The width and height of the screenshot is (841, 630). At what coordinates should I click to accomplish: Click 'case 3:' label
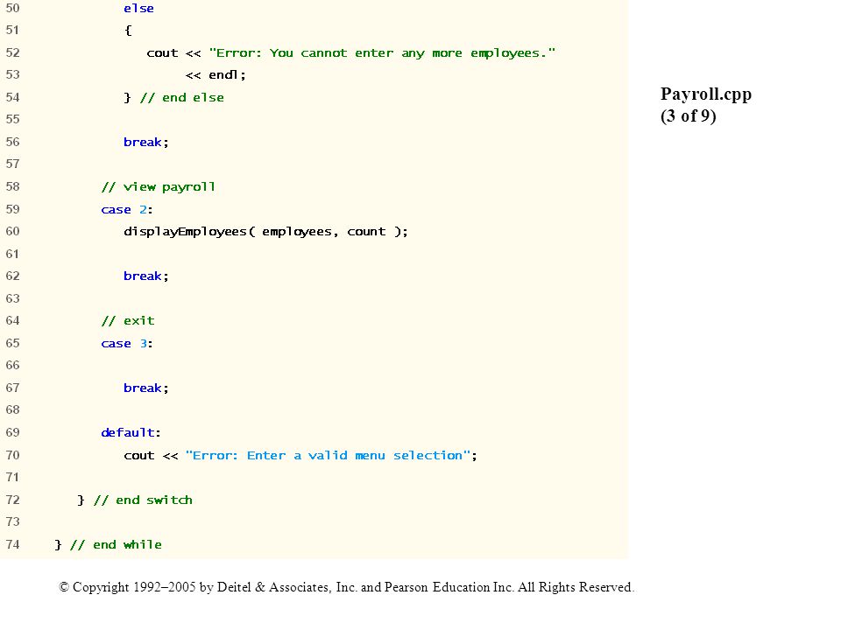[x=126, y=343]
